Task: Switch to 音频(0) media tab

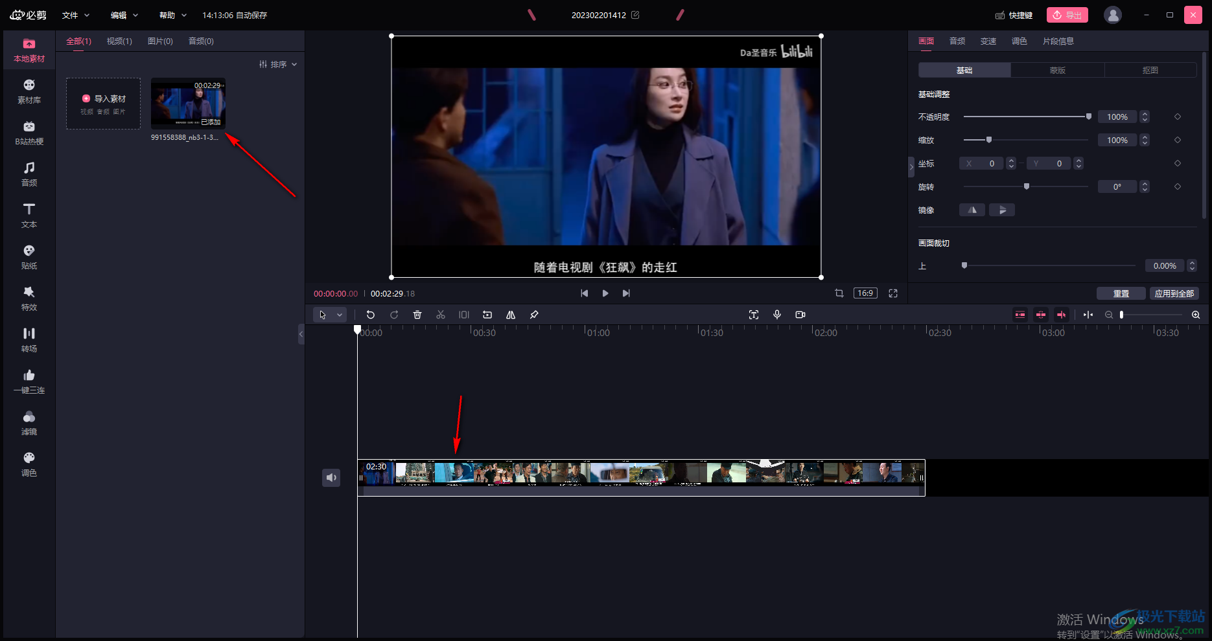Action: [201, 41]
